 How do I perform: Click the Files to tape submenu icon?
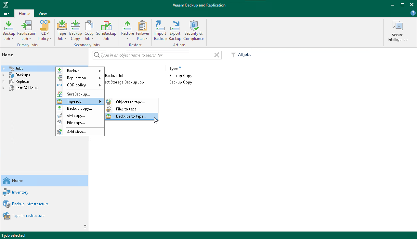coord(109,109)
